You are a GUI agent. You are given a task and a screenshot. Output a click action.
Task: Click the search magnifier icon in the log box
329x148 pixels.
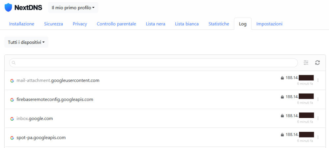click(x=13, y=63)
